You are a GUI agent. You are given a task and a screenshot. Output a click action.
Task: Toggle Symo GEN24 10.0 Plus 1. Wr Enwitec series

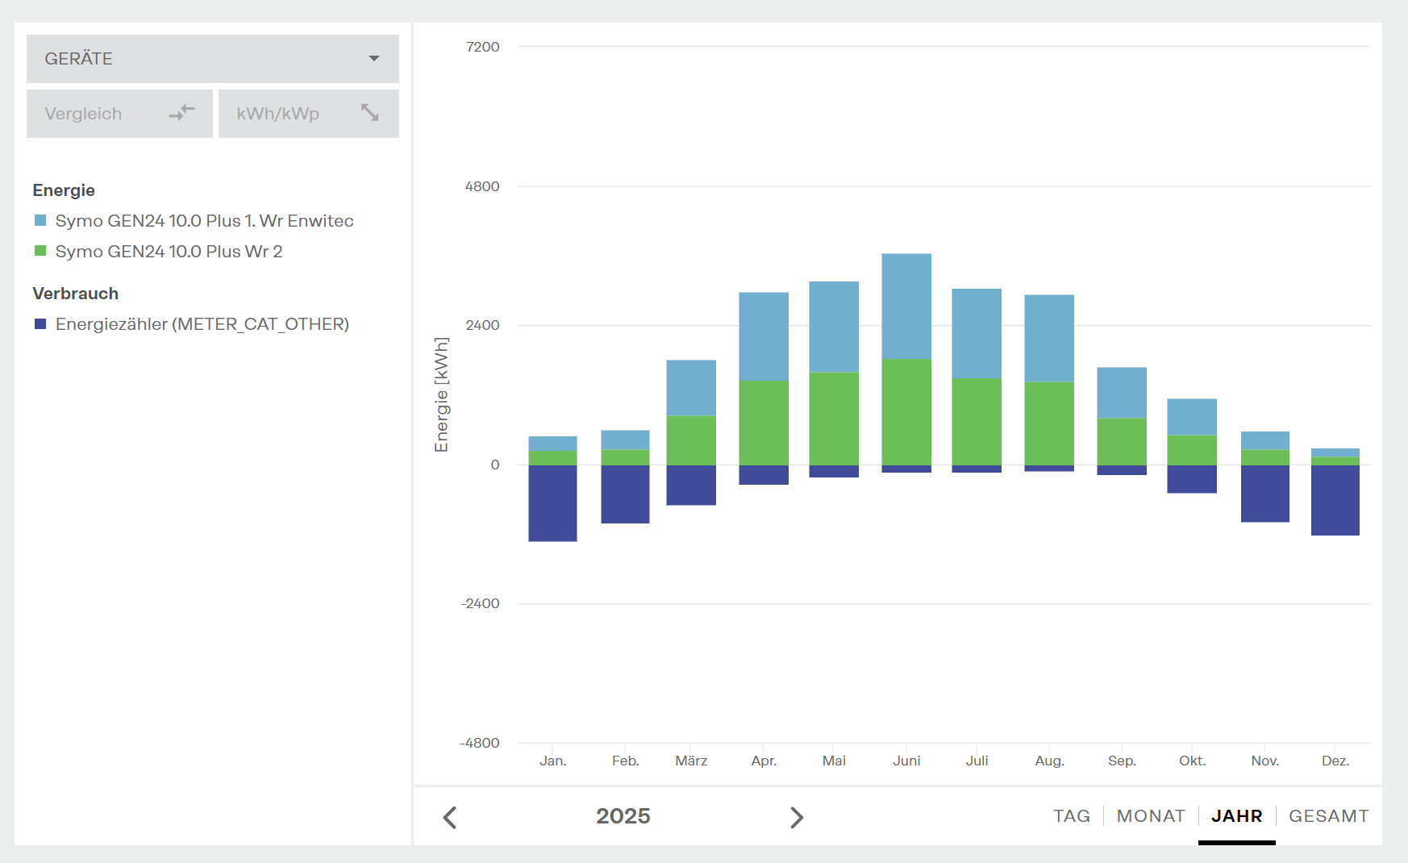tap(204, 221)
